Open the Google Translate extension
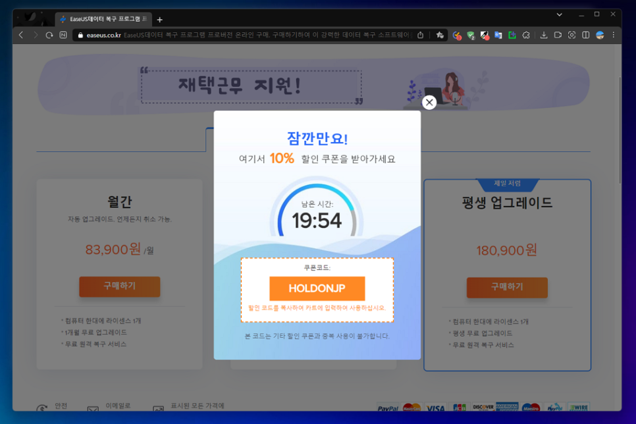This screenshot has width=636, height=424. point(498,36)
